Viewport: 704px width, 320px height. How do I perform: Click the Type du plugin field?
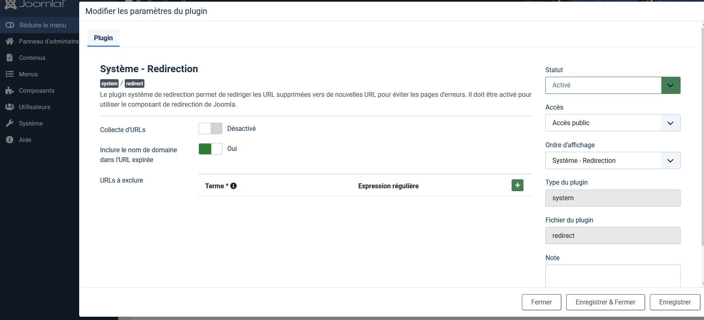point(613,198)
